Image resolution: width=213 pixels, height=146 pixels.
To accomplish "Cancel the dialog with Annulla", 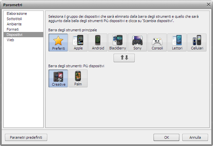I will tap(195, 137).
